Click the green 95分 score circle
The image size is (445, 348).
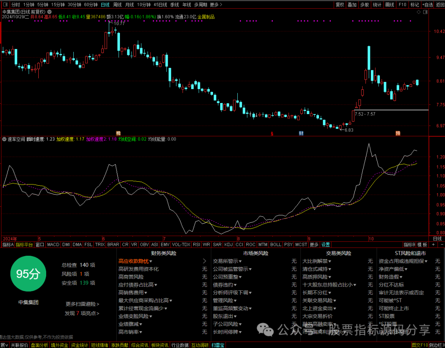coord(28,274)
